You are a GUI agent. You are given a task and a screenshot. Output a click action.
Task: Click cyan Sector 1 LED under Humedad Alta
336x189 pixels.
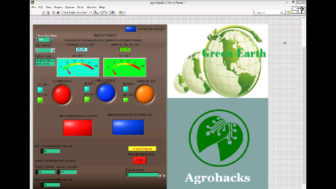pyautogui.click(x=126, y=89)
